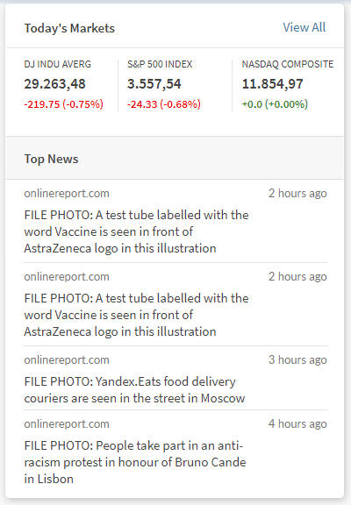351x505 pixels.
Task: Click the 3 hours ago timestamp
Action: point(297,359)
